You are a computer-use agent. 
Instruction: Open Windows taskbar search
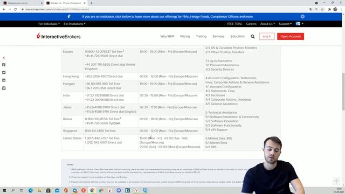point(13,190)
